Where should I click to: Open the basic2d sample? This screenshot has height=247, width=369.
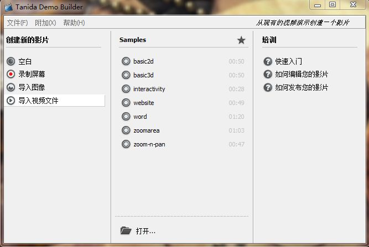coord(143,61)
